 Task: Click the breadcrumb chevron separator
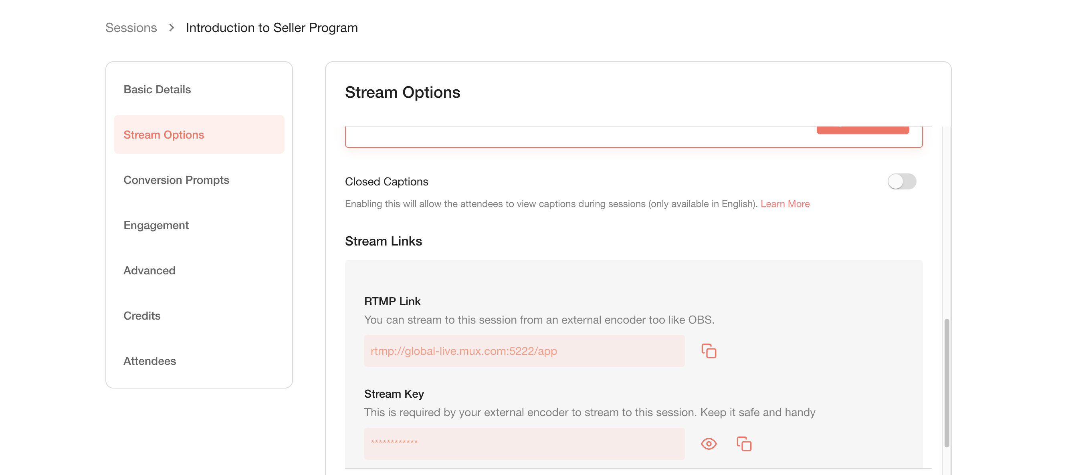click(x=172, y=28)
